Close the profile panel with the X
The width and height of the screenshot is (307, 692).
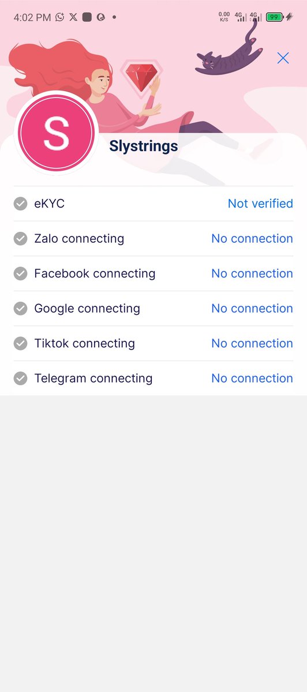click(283, 58)
